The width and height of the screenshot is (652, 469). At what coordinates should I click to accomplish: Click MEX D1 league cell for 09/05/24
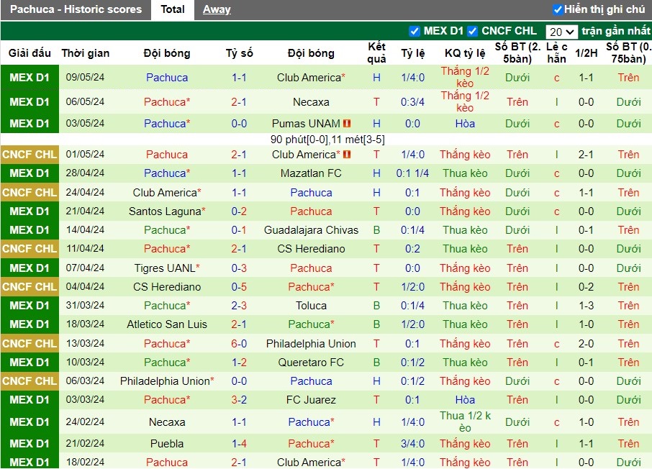[x=30, y=78]
